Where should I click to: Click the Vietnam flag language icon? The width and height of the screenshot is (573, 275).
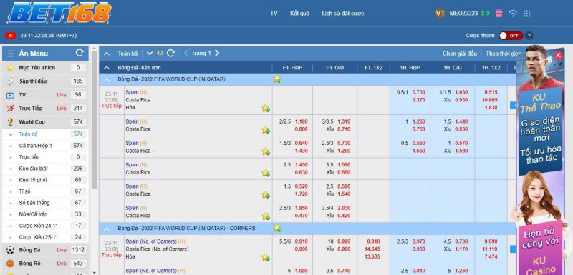10,35
